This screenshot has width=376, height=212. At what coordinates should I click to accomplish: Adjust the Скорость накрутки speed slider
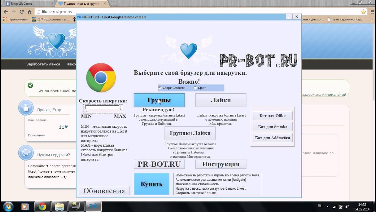103,109
